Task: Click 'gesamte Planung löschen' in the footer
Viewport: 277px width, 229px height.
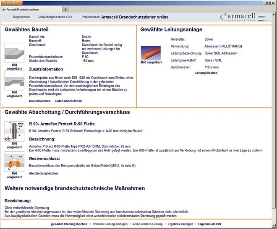Action: [69, 224]
